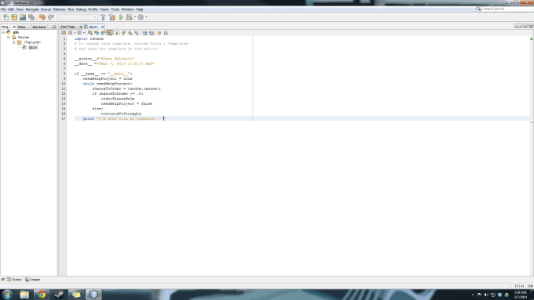This screenshot has height=300, width=534.
Task: Select the .py file in the project tree
Action: pos(33,48)
